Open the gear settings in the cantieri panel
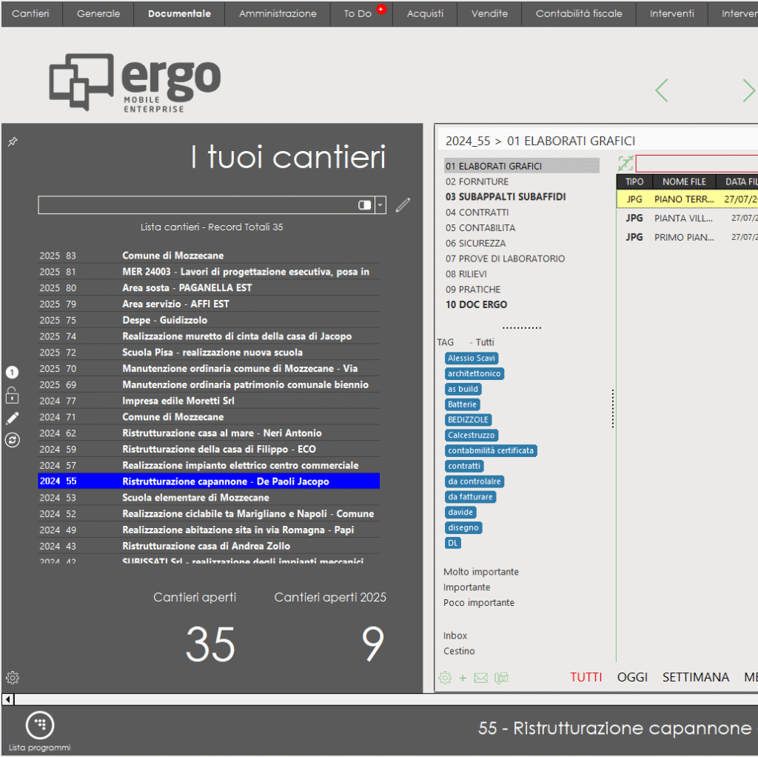758x757 pixels. [x=12, y=678]
